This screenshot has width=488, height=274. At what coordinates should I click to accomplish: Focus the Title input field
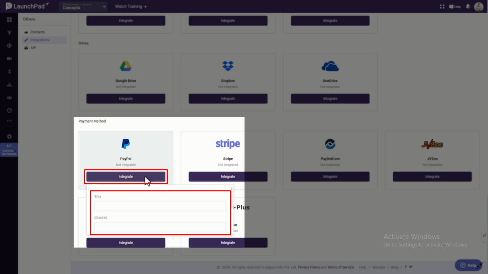click(160, 206)
